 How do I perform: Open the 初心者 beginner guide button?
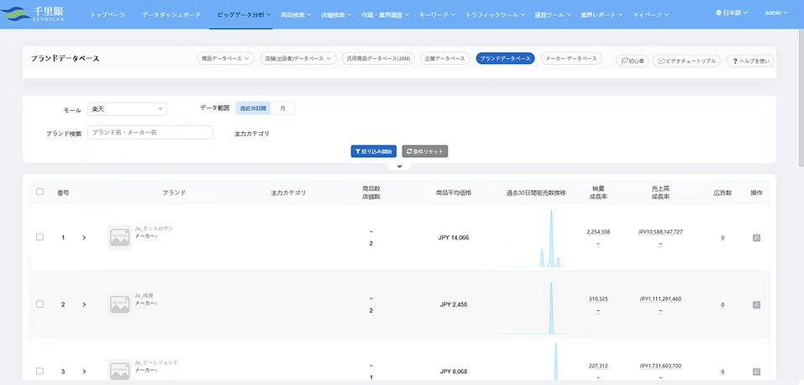pyautogui.click(x=633, y=61)
